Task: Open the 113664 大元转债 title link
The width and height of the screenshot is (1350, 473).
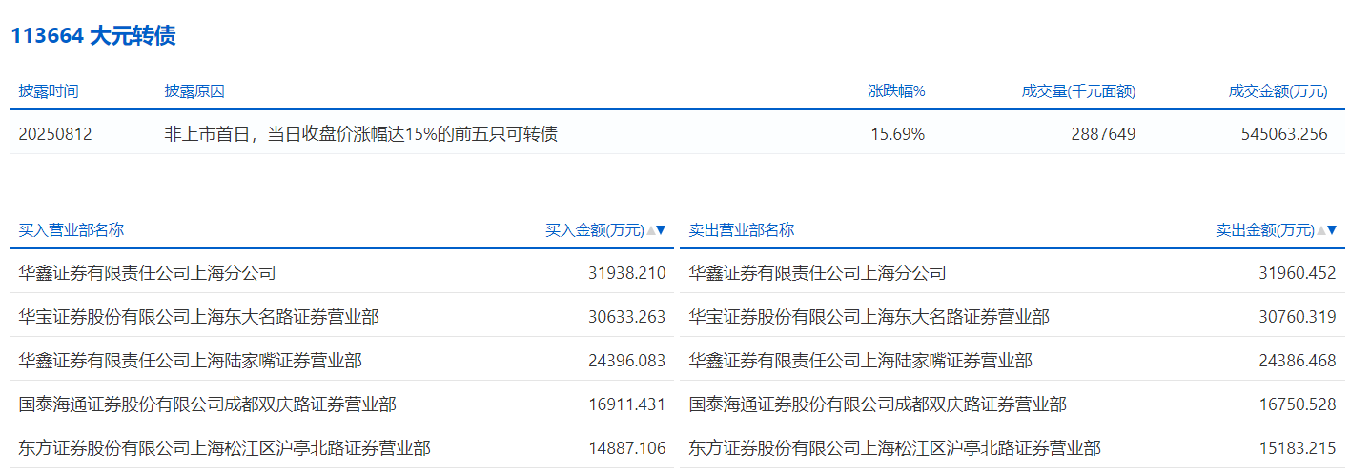Action: point(92,36)
